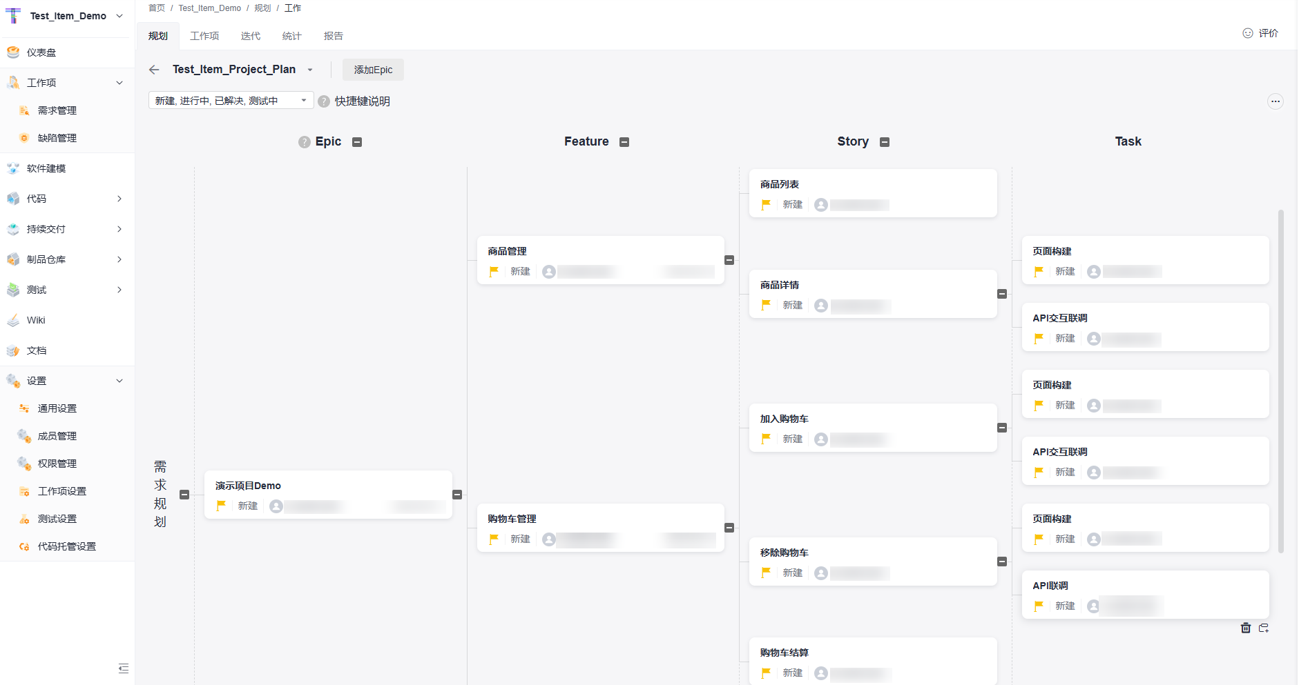
Task: Open the Test_Item_Project_Plan dropdown arrow
Action: [310, 70]
